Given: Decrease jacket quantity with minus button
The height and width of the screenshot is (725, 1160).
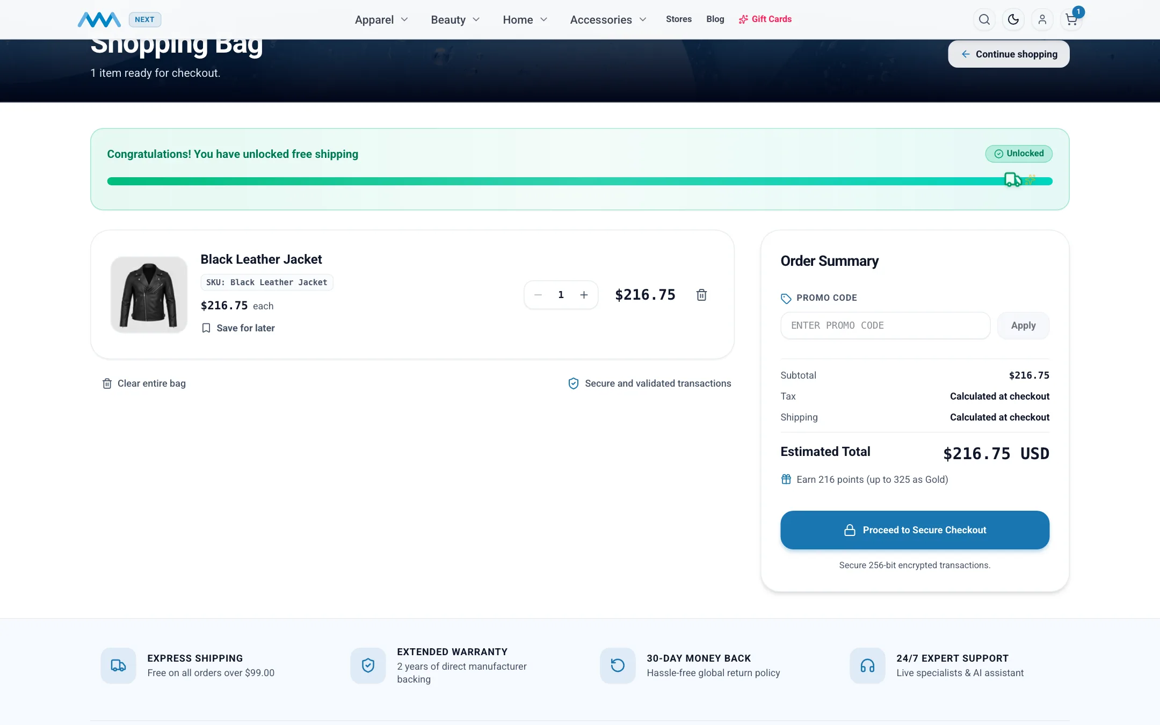Looking at the screenshot, I should [538, 295].
